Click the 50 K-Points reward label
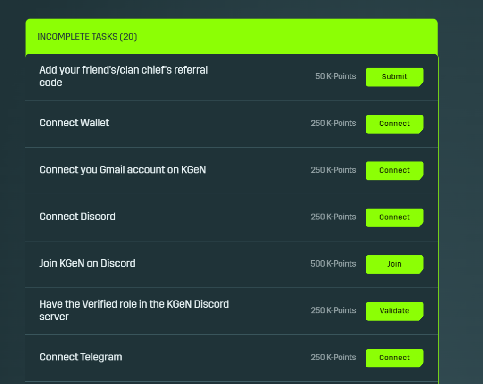Viewport: 483px width, 384px height. tap(335, 76)
